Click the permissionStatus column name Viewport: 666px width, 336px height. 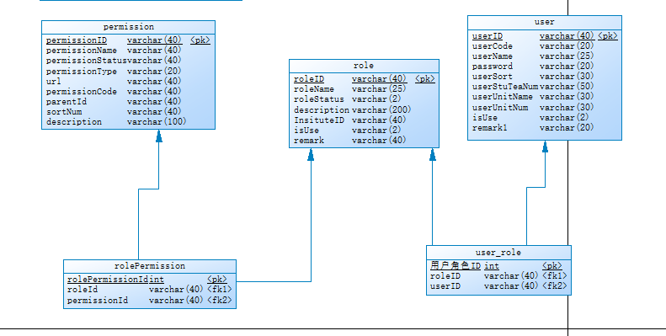pos(86,61)
